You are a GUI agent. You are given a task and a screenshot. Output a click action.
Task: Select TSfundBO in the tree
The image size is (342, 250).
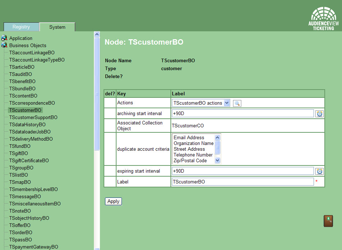20,146
